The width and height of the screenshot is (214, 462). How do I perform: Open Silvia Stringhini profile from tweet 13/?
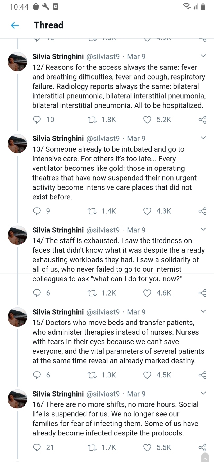pyautogui.click(x=58, y=139)
